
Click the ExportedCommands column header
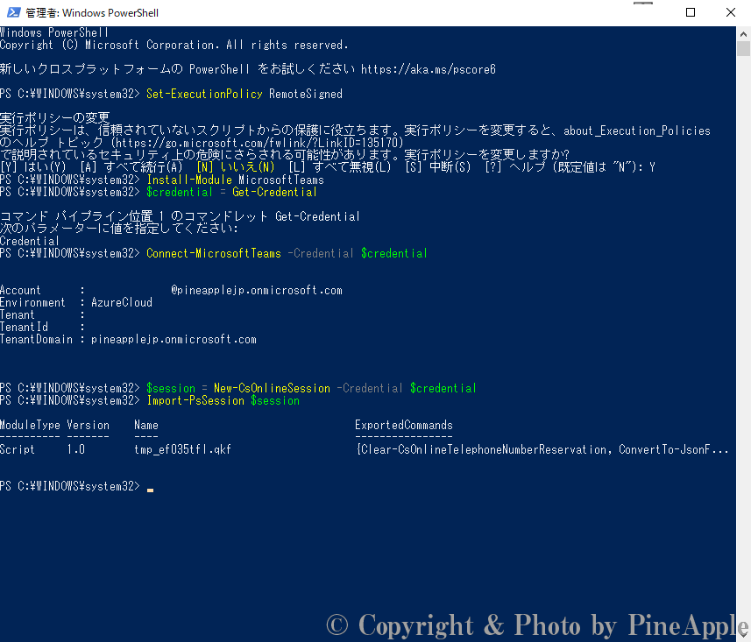[403, 425]
